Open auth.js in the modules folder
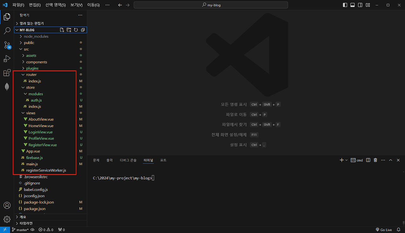 pyautogui.click(x=51, y=100)
